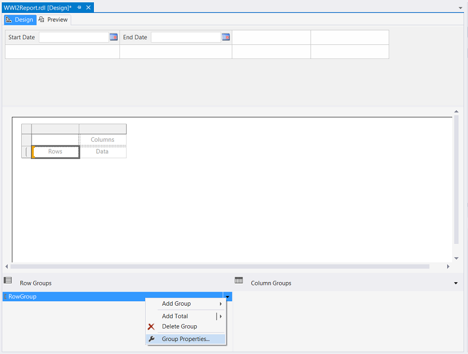This screenshot has width=468, height=354.
Task: Select the Columns cell in the matrix
Action: pyautogui.click(x=102, y=139)
